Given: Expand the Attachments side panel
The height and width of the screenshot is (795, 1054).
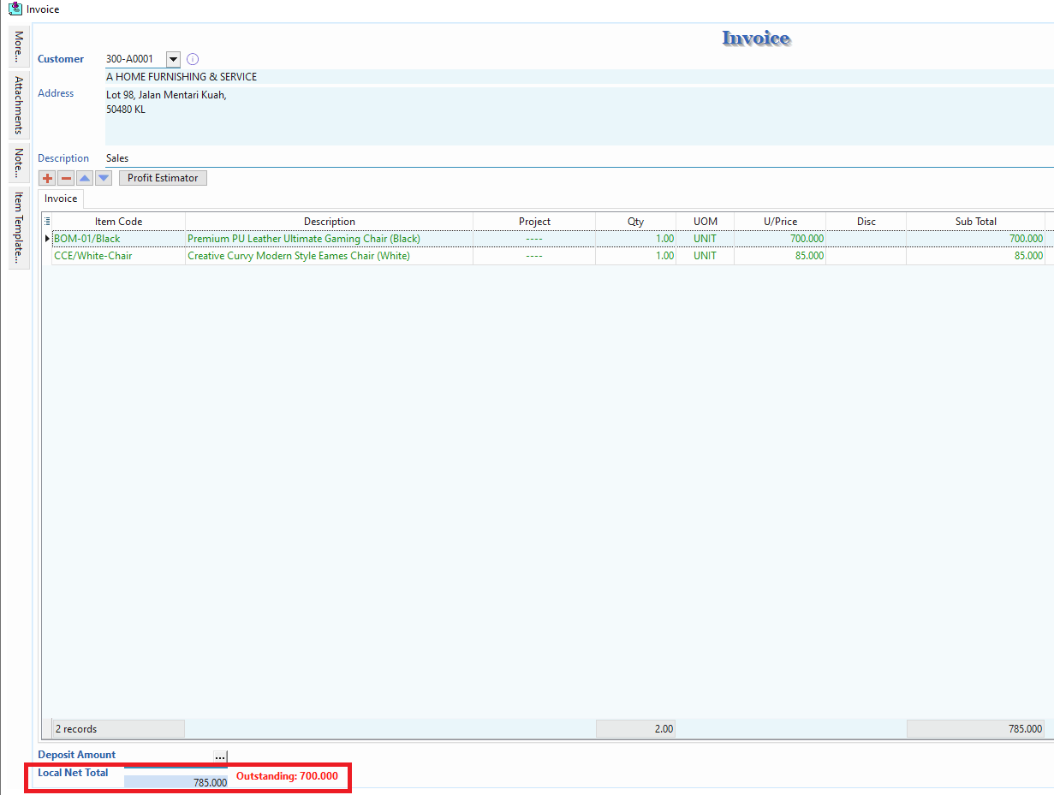Looking at the screenshot, I should tap(19, 105).
